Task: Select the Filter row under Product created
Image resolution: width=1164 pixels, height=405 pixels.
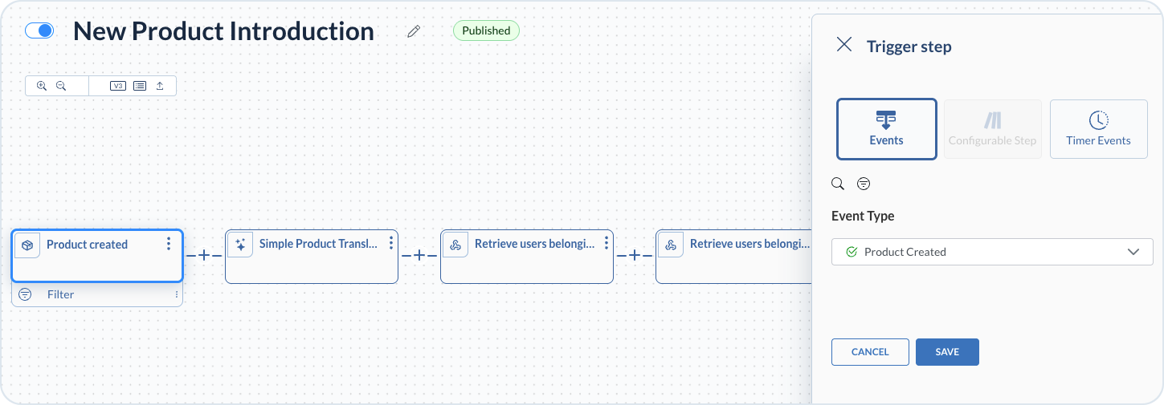Action: click(x=96, y=294)
